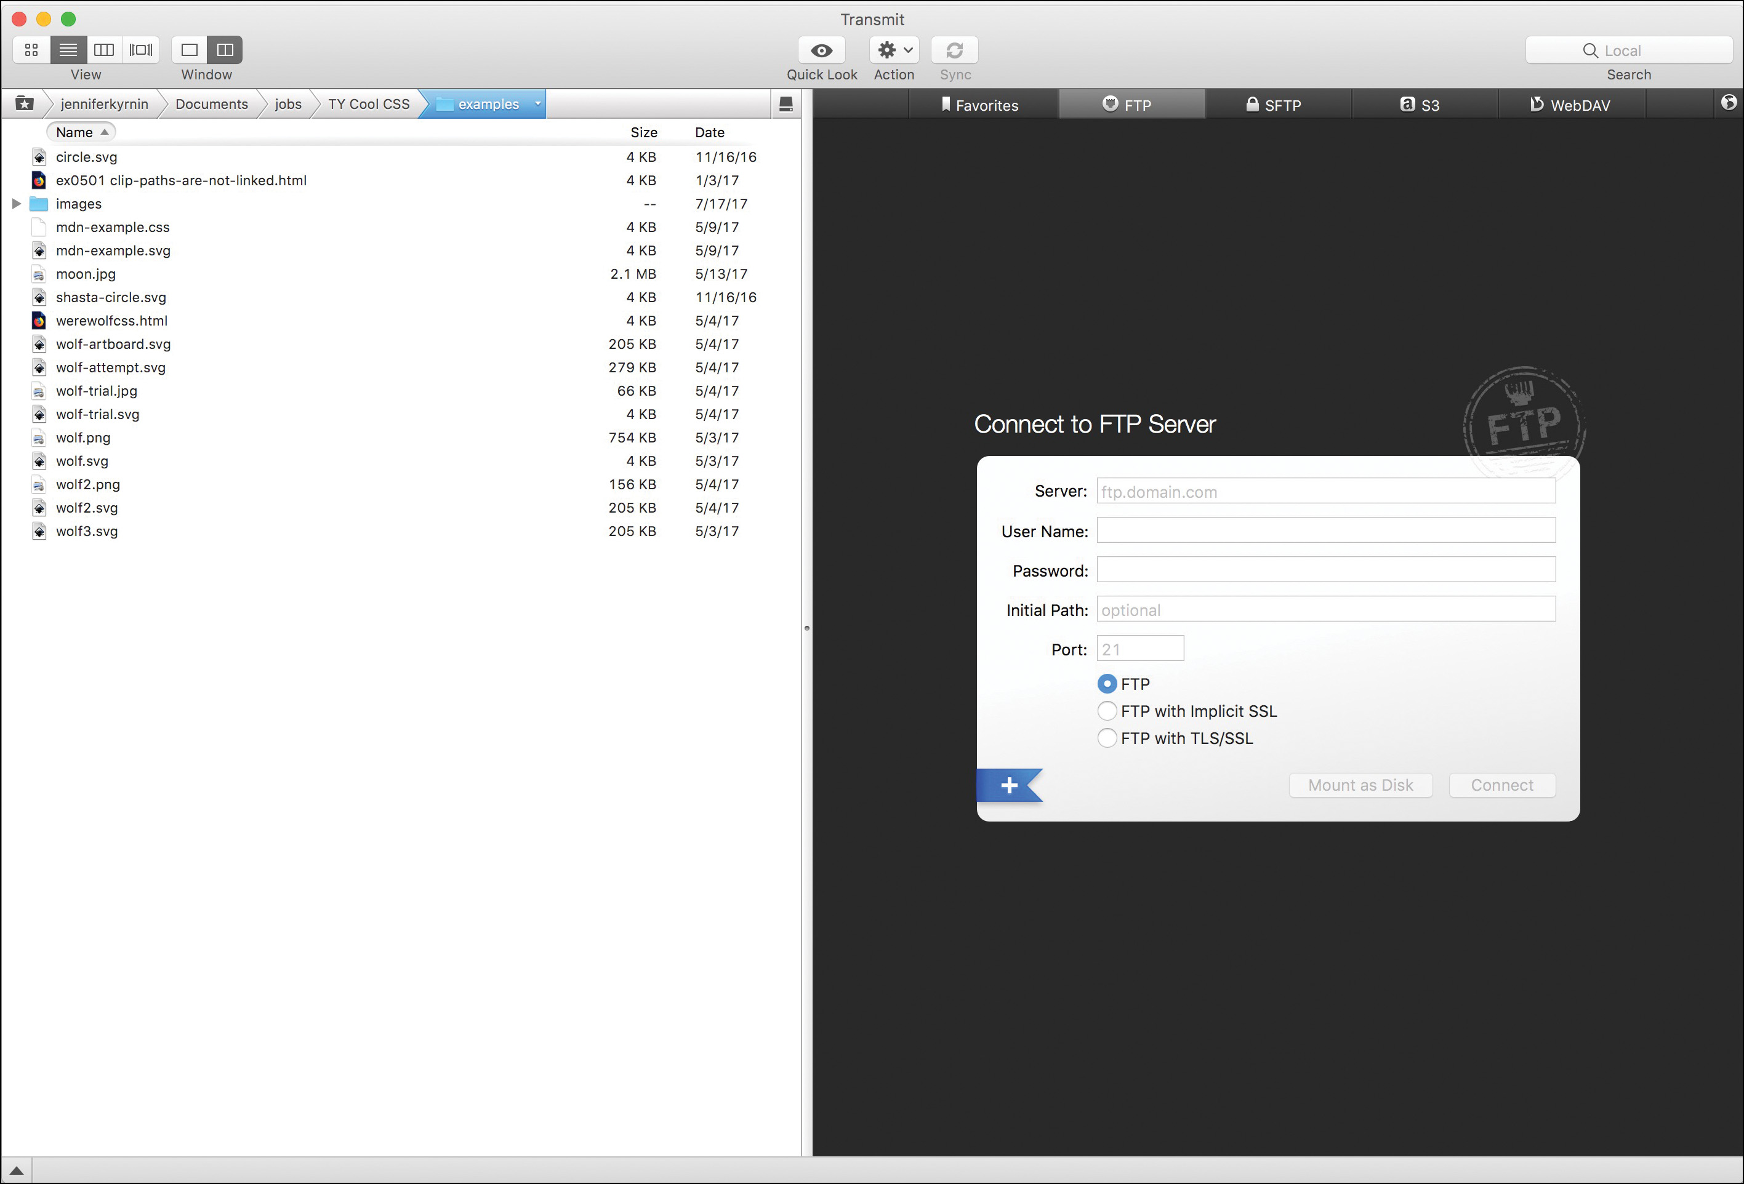The height and width of the screenshot is (1184, 1744).
Task: Open the examples breadcrumb dropdown
Action: (537, 103)
